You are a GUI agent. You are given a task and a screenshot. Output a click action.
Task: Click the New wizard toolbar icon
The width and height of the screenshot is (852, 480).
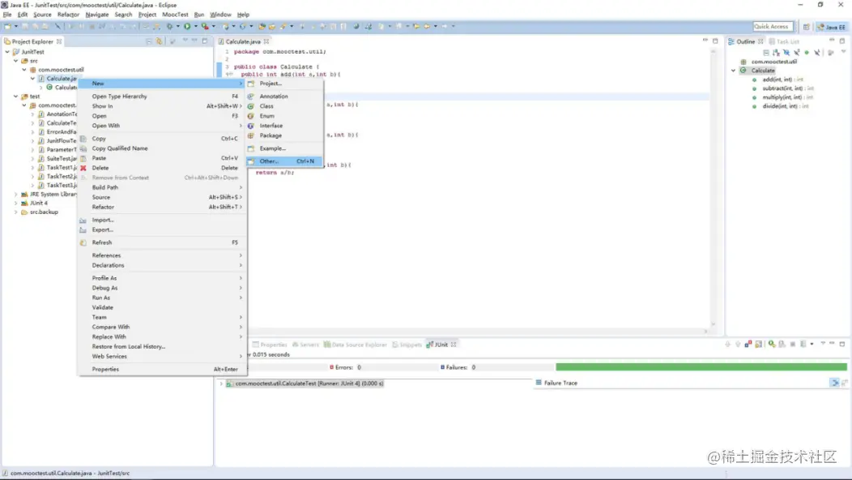point(7,26)
